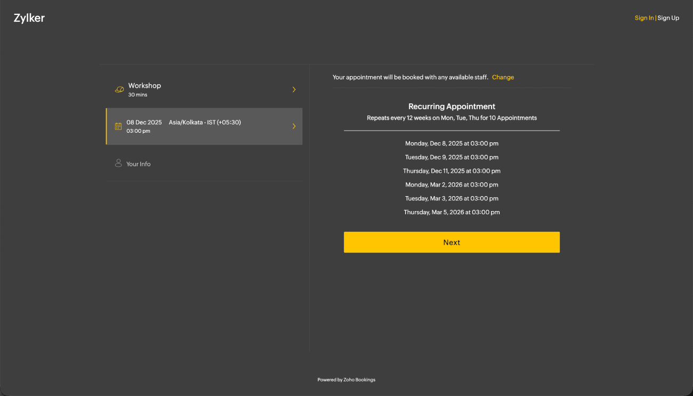
Task: Click the Zylker logo
Action: click(x=29, y=18)
